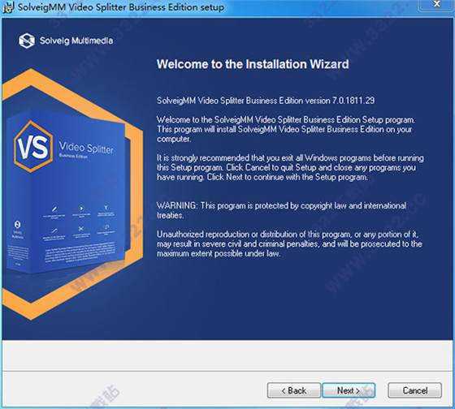Click the X cut icon on the box
The image size is (455, 409).
(x=81, y=229)
